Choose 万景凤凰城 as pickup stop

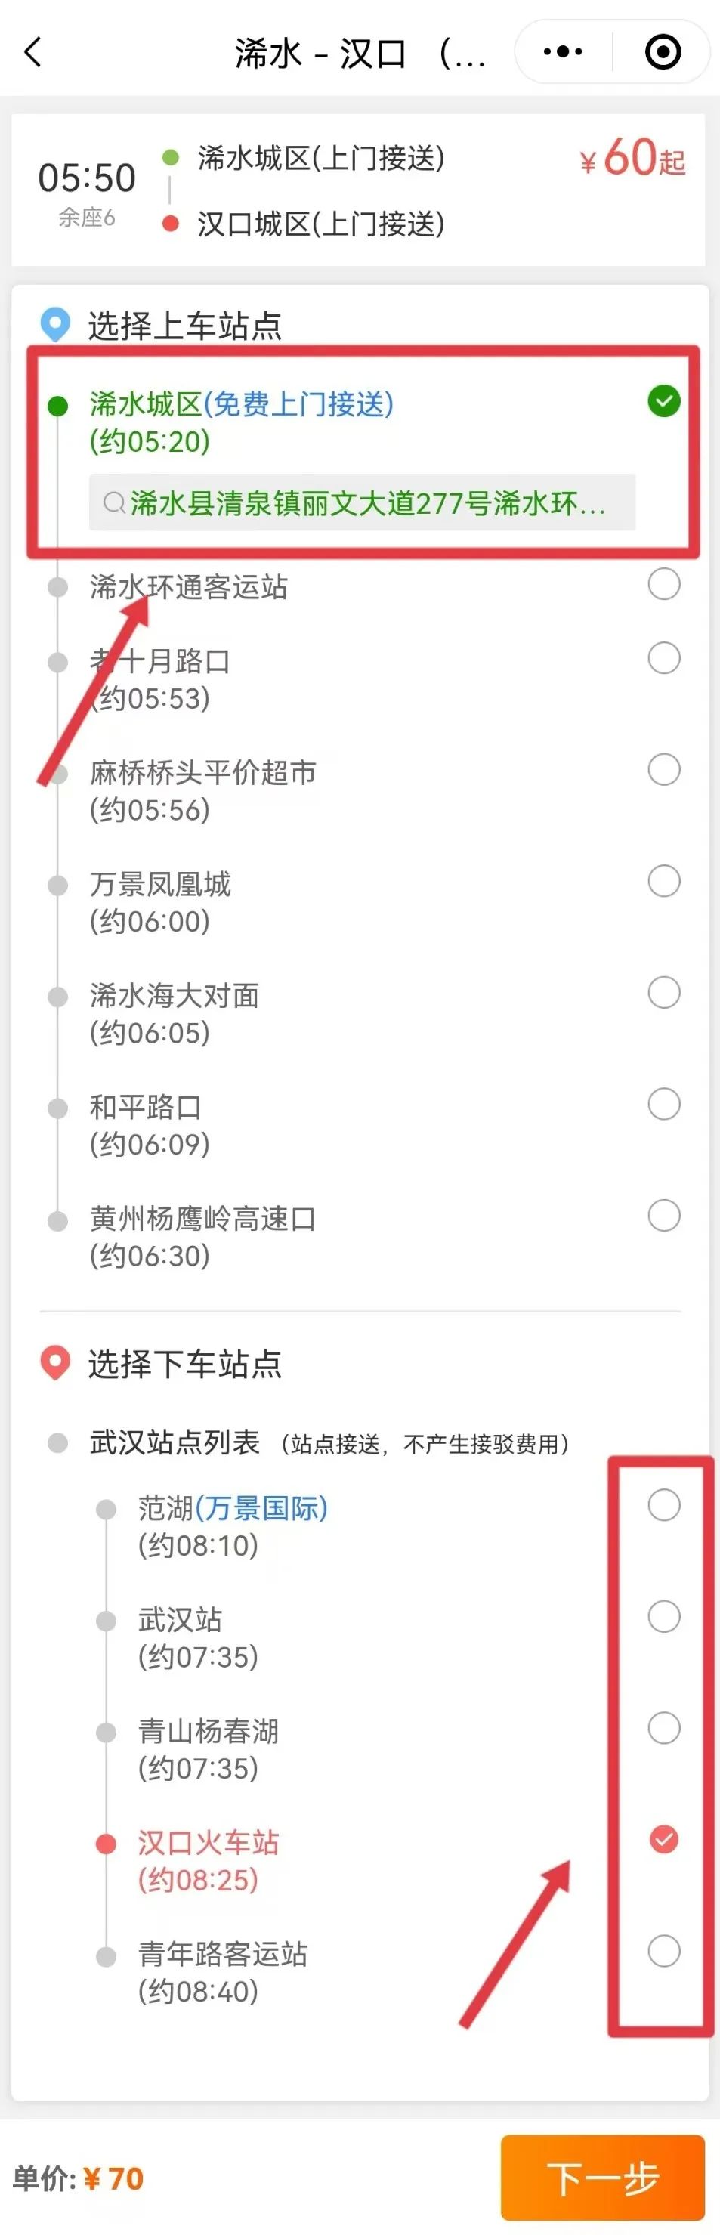663,882
